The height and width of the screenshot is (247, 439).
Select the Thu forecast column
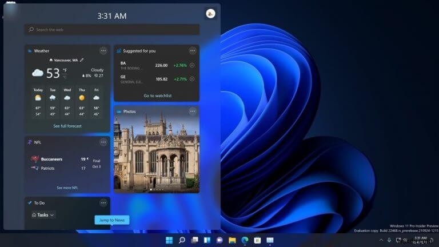pyautogui.click(x=82, y=102)
